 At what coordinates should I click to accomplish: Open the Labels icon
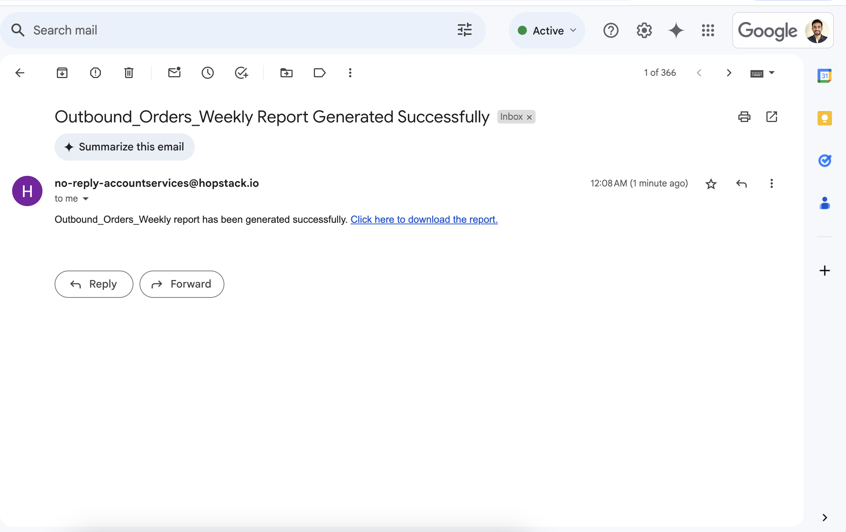click(x=320, y=73)
